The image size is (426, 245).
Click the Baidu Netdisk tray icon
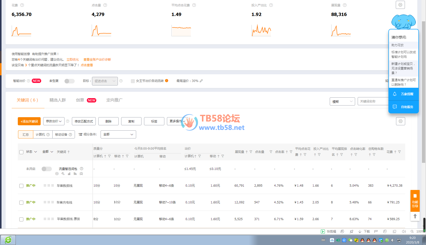point(332,240)
